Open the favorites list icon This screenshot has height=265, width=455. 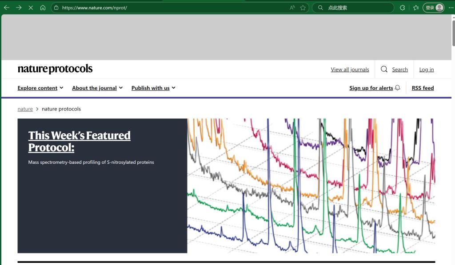(416, 8)
